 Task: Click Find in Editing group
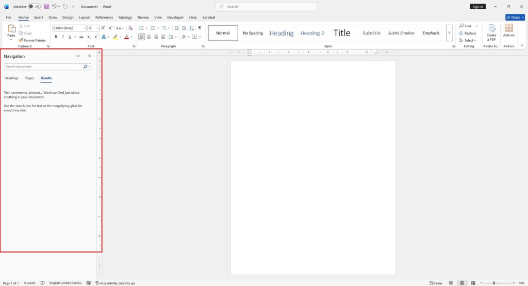coord(466,26)
